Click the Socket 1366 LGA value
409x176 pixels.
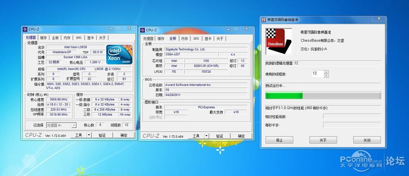point(76,57)
